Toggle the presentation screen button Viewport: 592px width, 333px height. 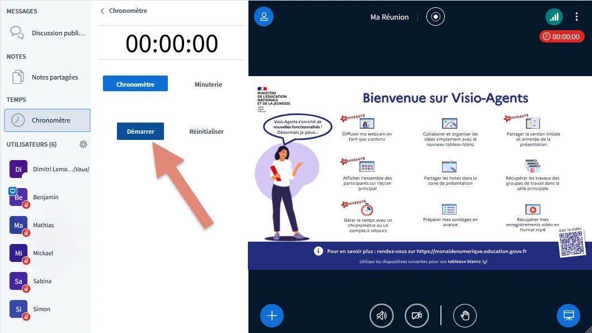(x=568, y=315)
